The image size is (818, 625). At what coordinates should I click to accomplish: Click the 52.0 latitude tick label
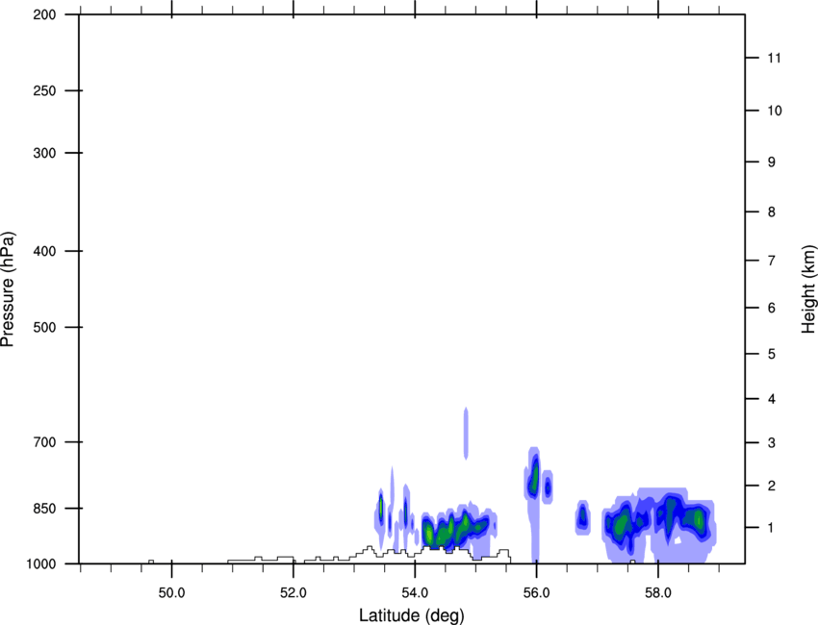point(294,593)
